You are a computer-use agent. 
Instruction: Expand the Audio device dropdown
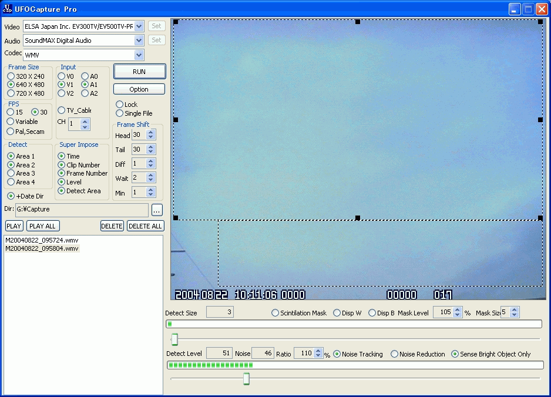[x=139, y=41]
